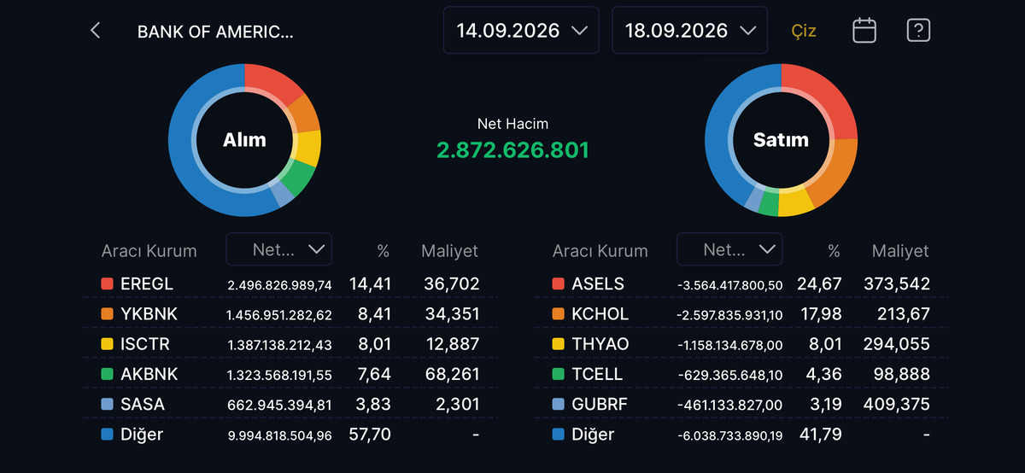Screen dimensions: 1025x473
Task: Select the yellow ISCTR color swatch
Action: point(107,344)
